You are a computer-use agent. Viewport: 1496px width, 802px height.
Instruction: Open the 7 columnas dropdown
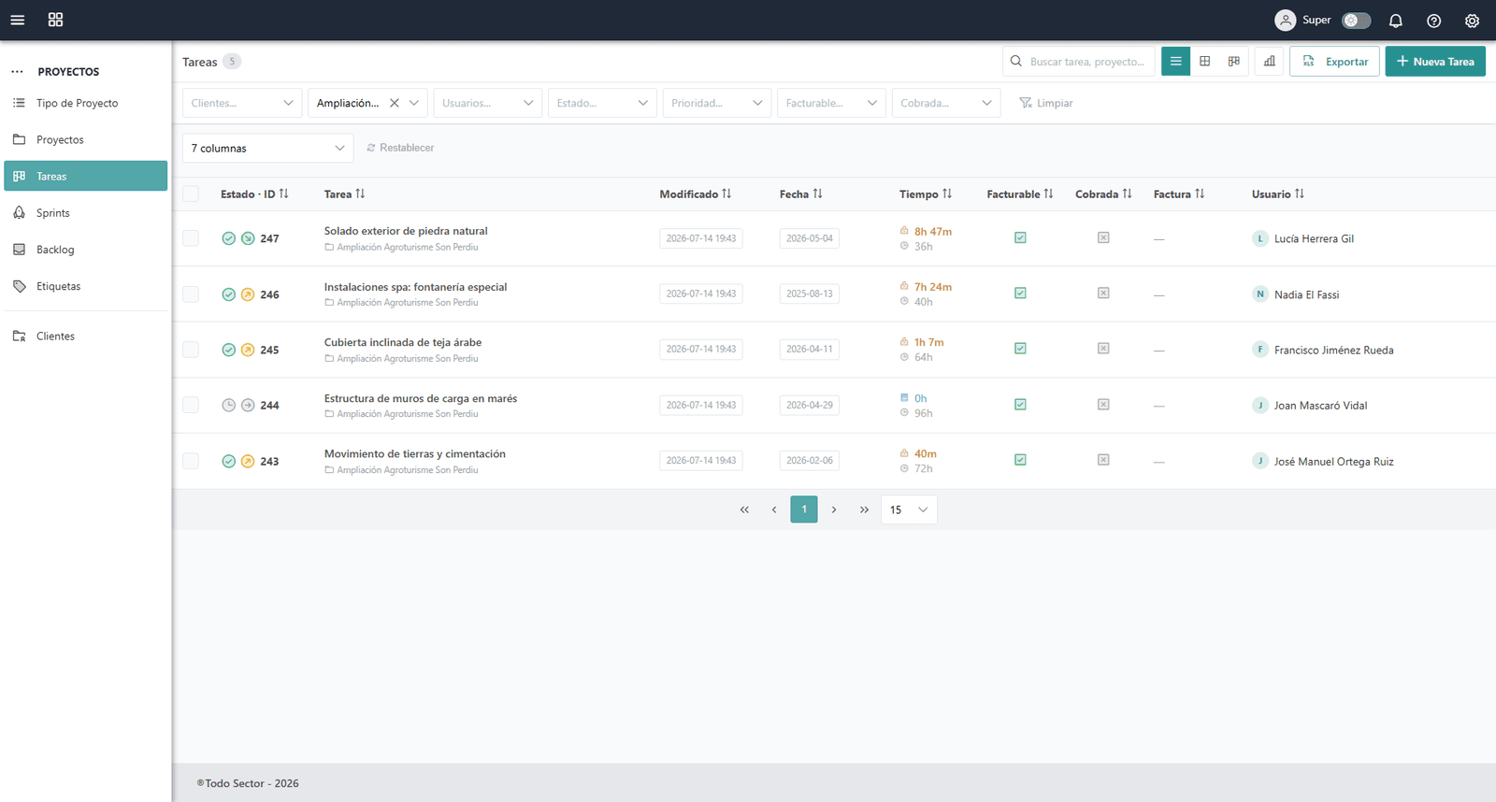point(268,148)
